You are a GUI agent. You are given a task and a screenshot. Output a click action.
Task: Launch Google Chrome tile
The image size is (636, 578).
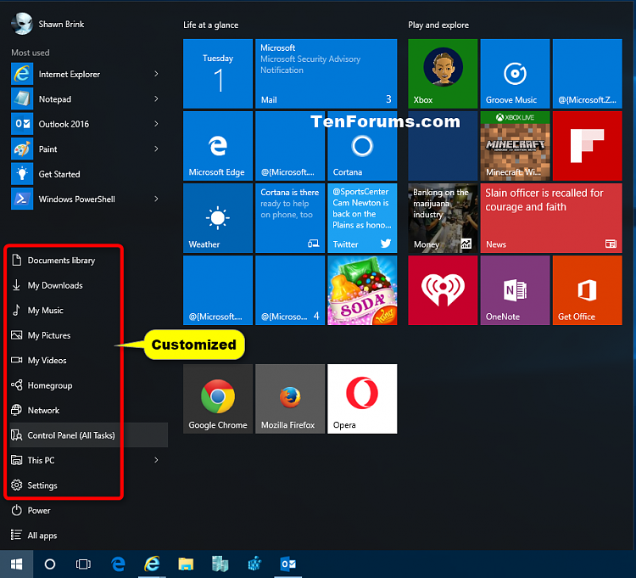[x=218, y=399]
